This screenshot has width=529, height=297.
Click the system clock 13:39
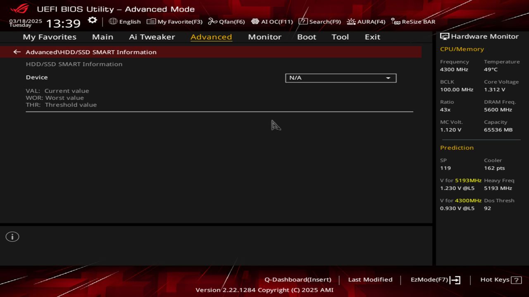pos(63,23)
